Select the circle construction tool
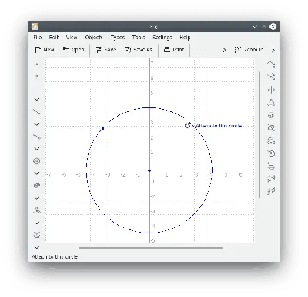The image size is (308, 297). coord(37,161)
